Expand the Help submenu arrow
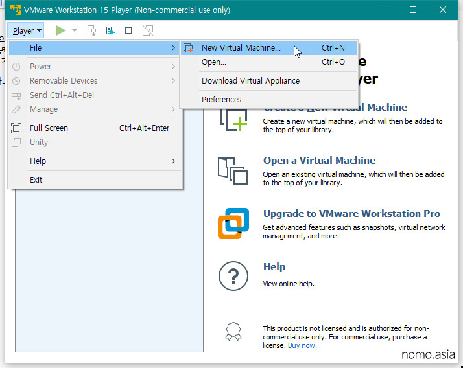This screenshot has height=368, width=463. [x=173, y=161]
